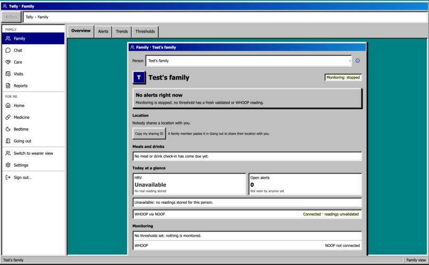Select Chat in the sidebar
The image size is (429, 265).
click(x=33, y=51)
